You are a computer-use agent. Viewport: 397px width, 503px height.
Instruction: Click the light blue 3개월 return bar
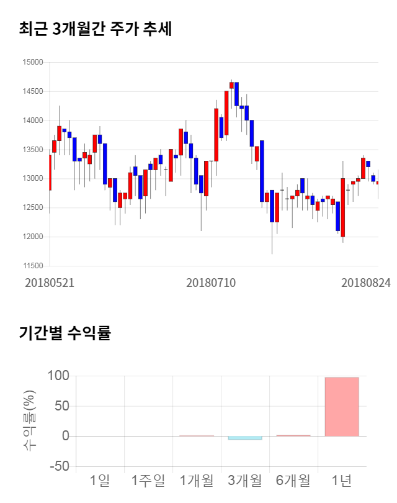(245, 438)
